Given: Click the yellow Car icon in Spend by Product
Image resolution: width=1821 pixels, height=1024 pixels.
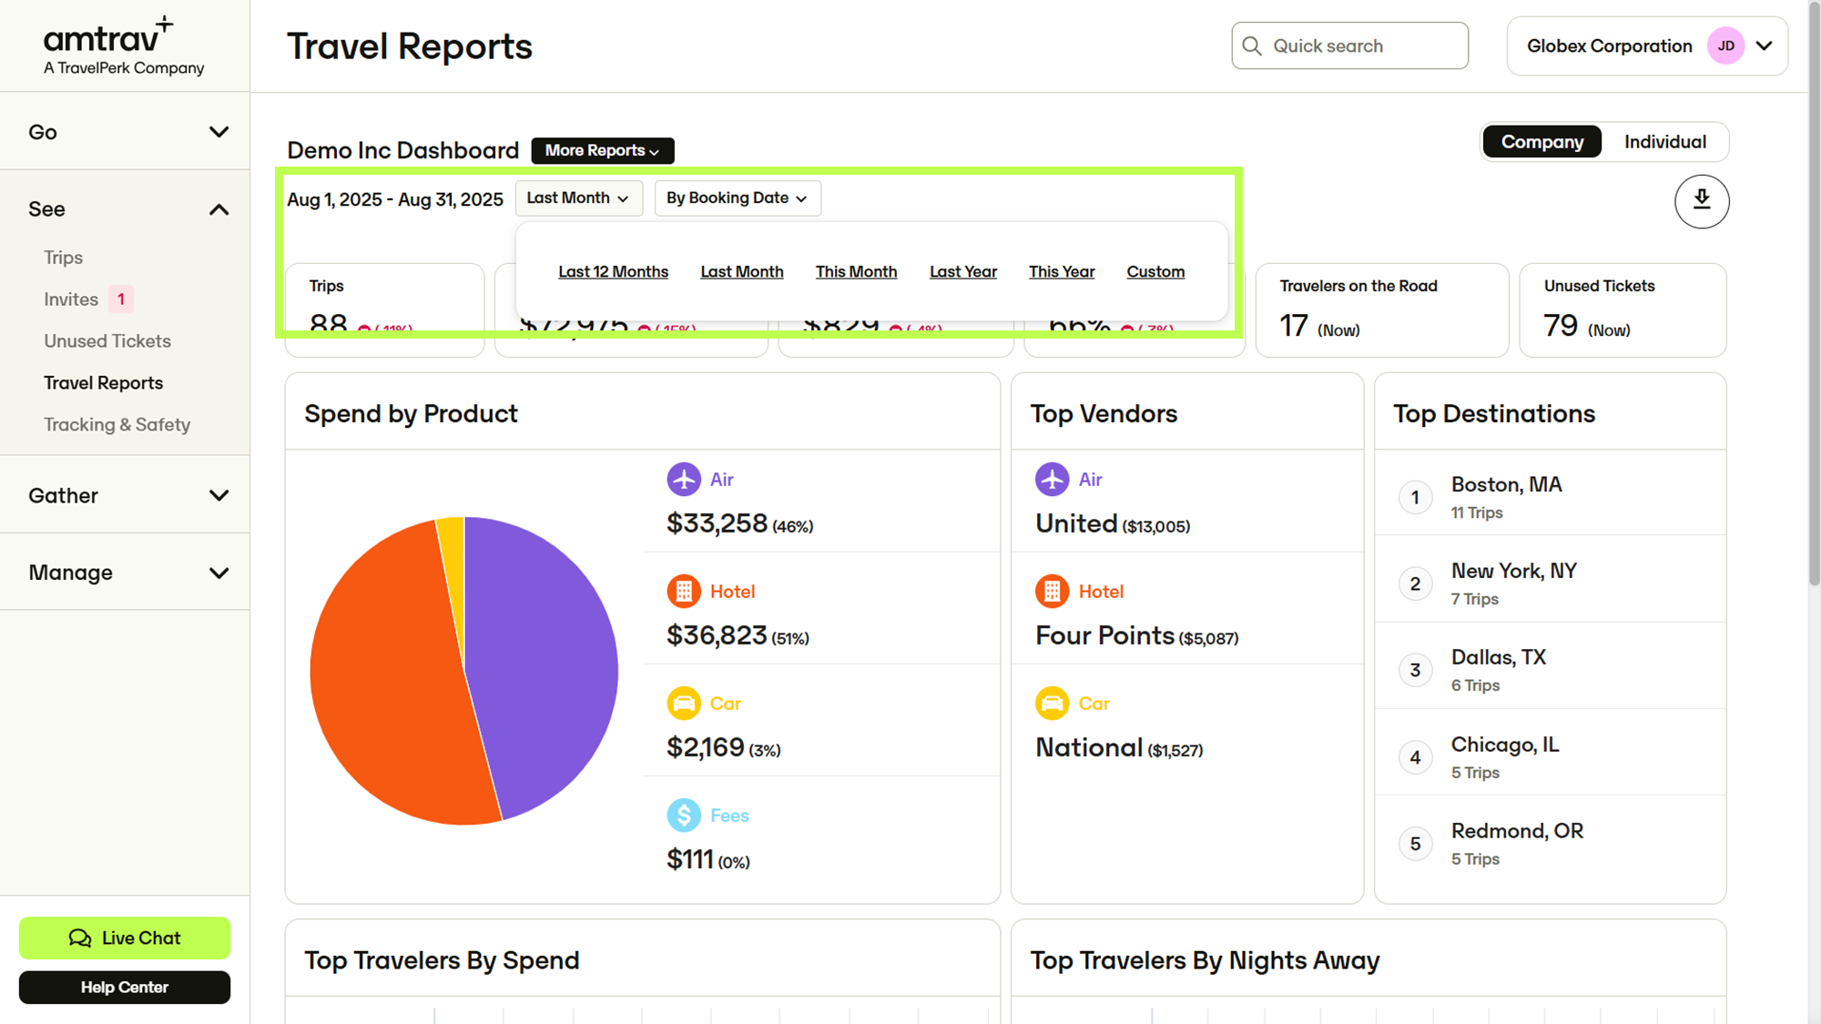Looking at the screenshot, I should pyautogui.click(x=683, y=704).
